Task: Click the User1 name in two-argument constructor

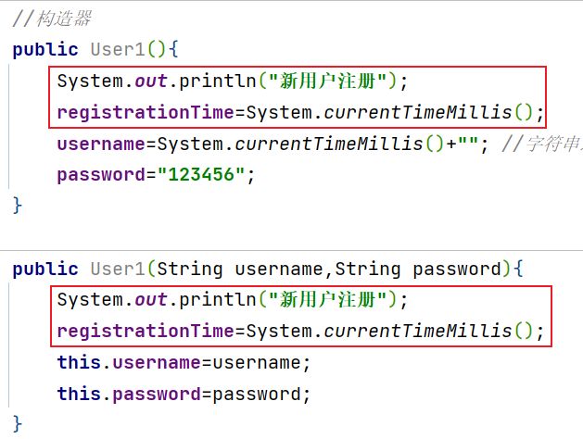Action: (118, 269)
